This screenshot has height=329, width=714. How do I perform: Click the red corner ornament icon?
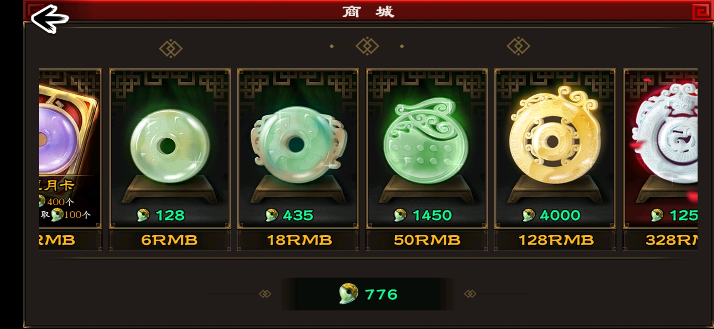coord(702,12)
